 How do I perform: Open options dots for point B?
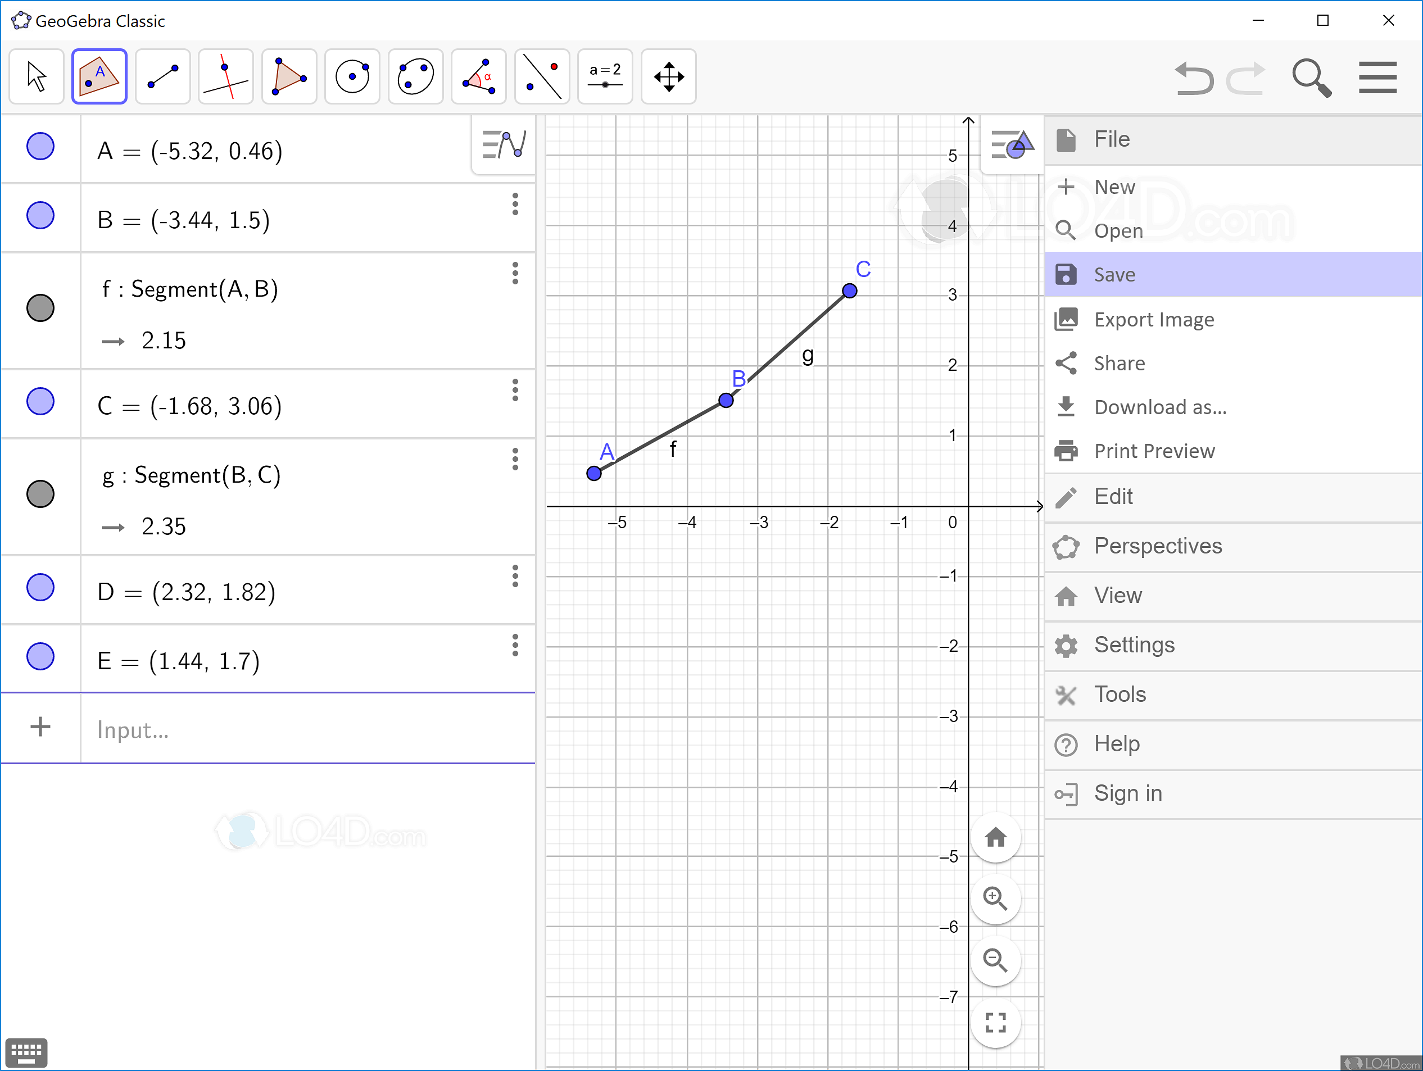point(515,204)
